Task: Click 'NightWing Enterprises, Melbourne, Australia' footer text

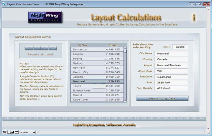Action: click(x=104, y=125)
